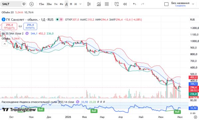Click the RSI divergence indicator title

pos(38,102)
